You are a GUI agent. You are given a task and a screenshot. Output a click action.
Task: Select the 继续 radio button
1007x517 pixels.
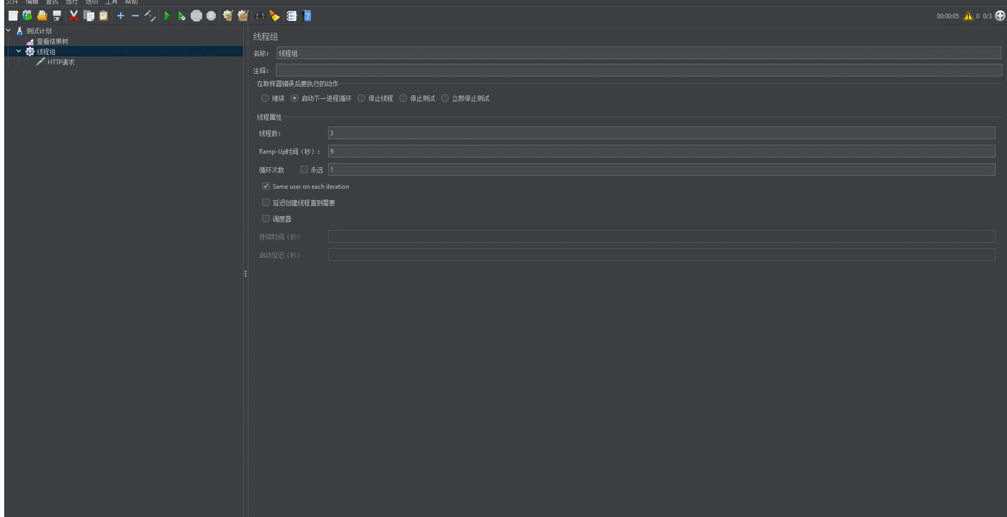tap(265, 98)
